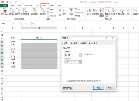The width and height of the screenshot is (139, 101).
Task: Switch to Review (审阅) tab
Action: 52,6
